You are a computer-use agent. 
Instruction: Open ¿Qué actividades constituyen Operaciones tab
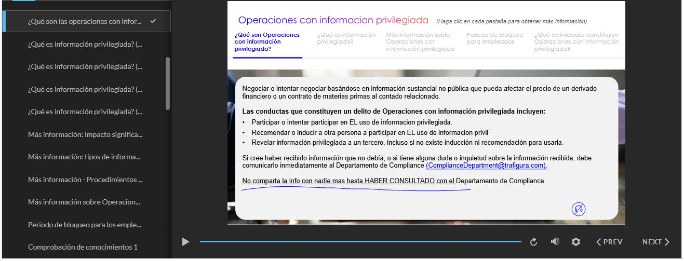point(576,42)
